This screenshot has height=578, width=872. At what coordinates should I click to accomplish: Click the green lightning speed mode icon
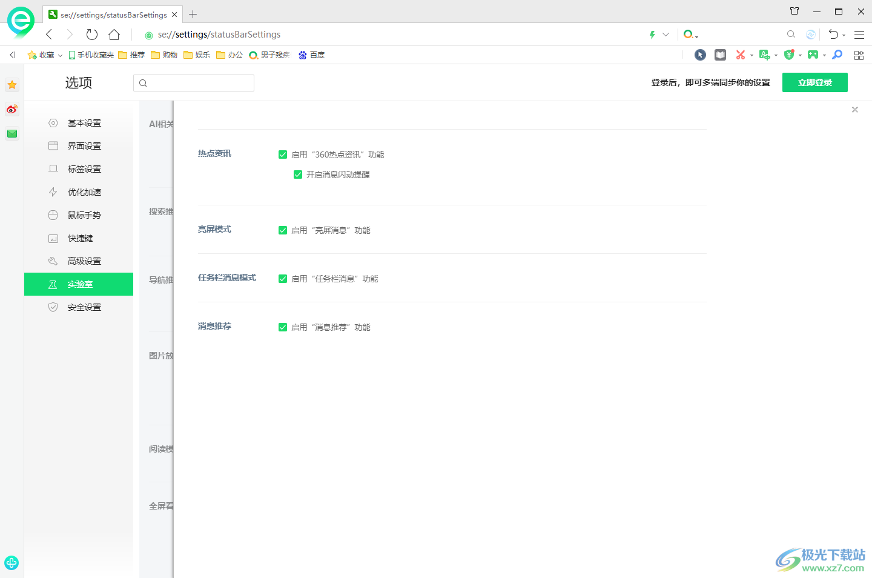(652, 35)
